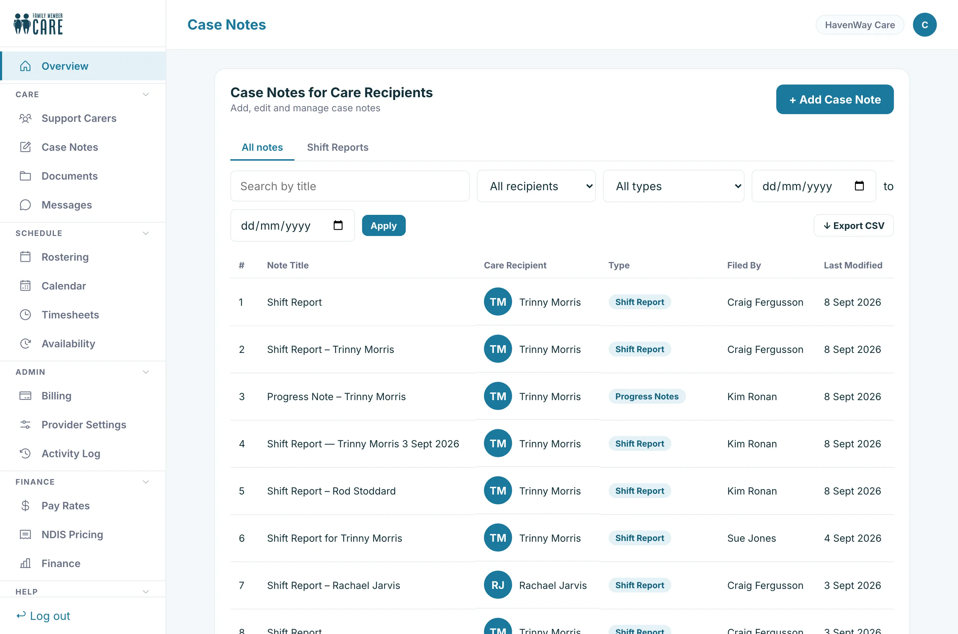Click the Messages chat bubble icon

[25, 205]
